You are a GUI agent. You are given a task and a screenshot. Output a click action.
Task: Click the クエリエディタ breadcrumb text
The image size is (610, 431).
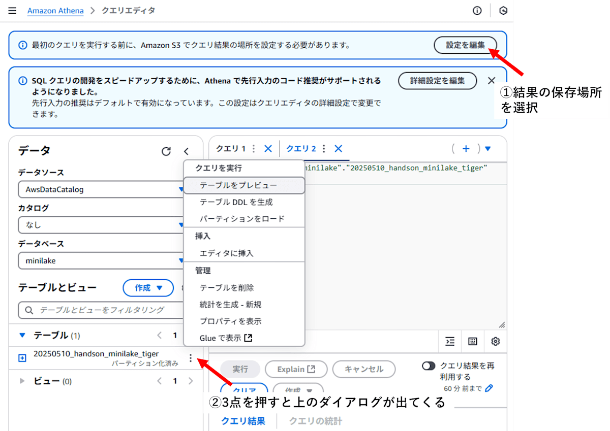pos(129,10)
